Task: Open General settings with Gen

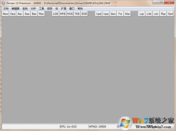Action: [113, 14]
